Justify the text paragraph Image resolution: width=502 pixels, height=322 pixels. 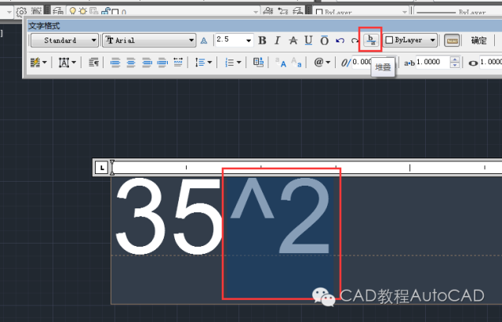point(162,63)
